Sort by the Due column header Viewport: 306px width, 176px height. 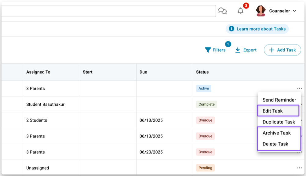pos(143,72)
